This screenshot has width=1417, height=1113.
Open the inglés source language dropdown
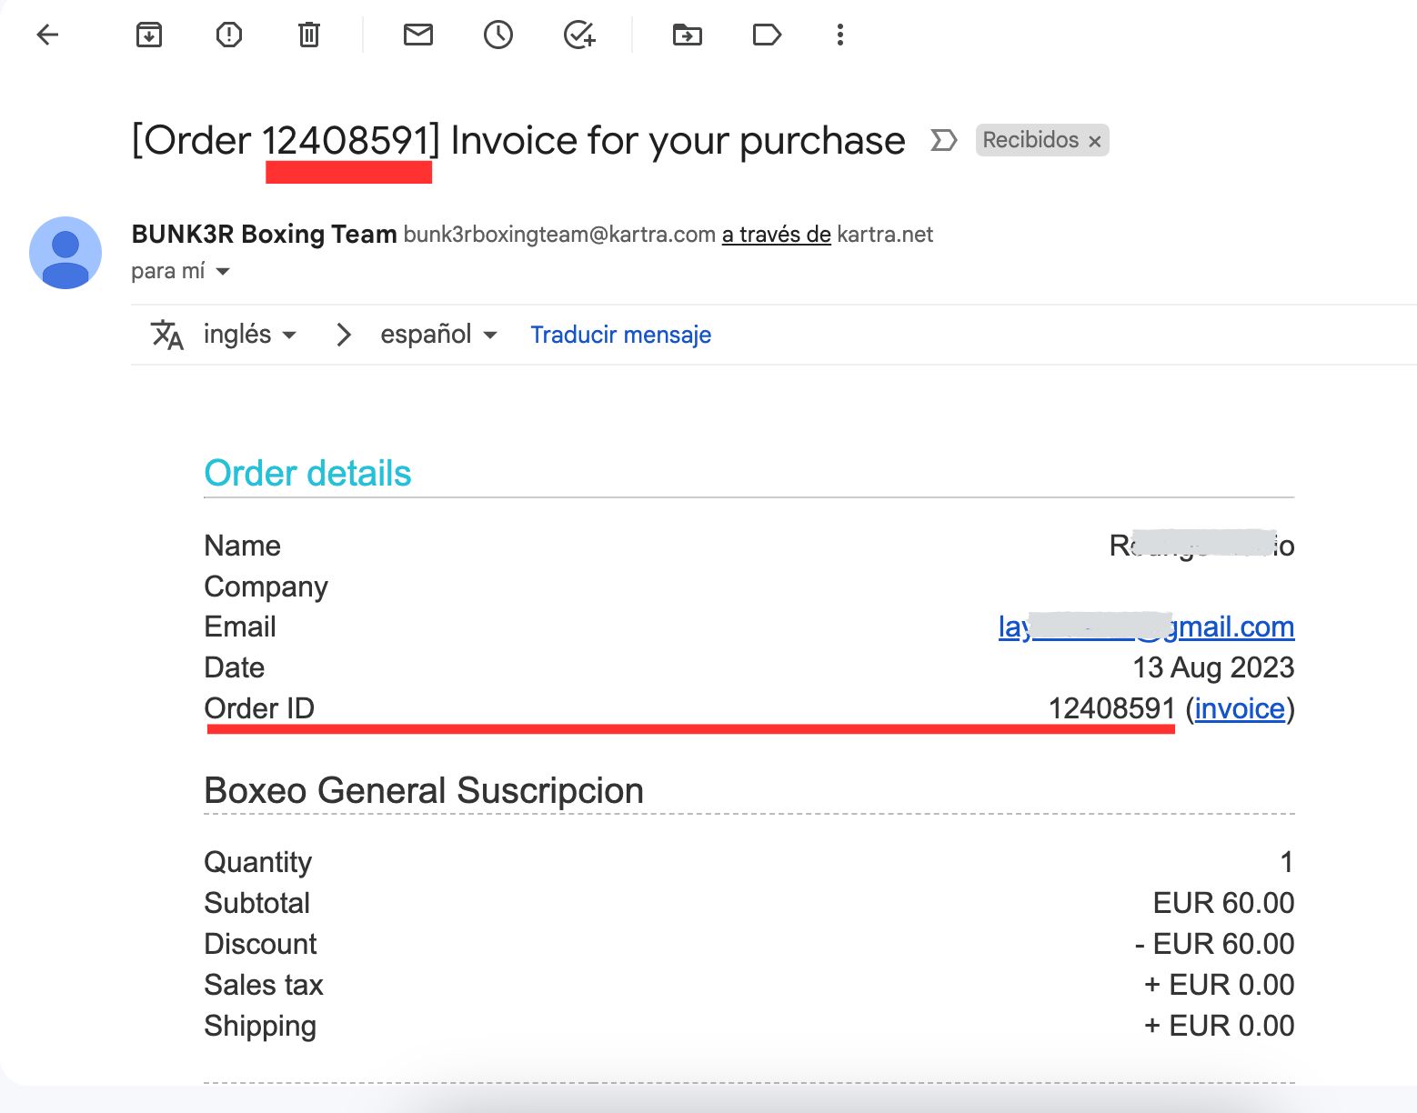[250, 335]
